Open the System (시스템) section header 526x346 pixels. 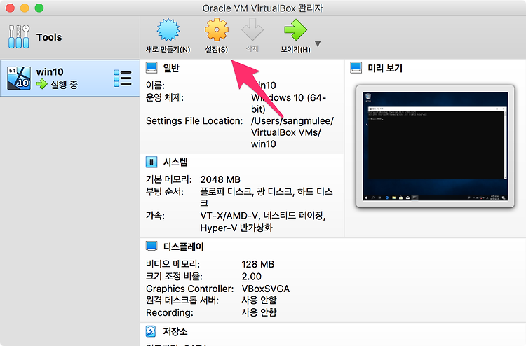click(x=175, y=162)
